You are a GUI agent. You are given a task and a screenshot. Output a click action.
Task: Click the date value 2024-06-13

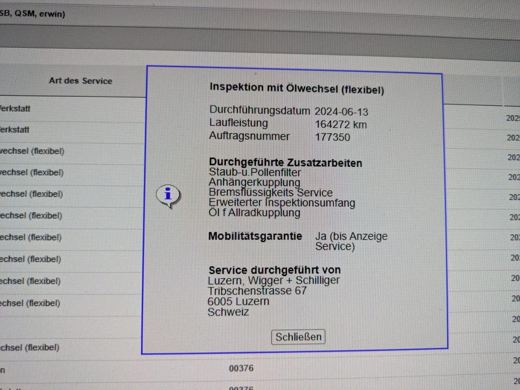click(341, 111)
